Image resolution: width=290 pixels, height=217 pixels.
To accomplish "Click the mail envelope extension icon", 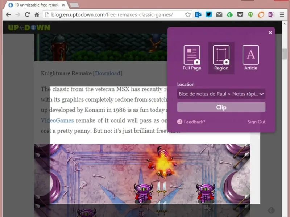I will pos(219,14).
